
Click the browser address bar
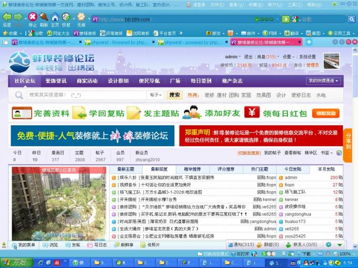pos(175,19)
